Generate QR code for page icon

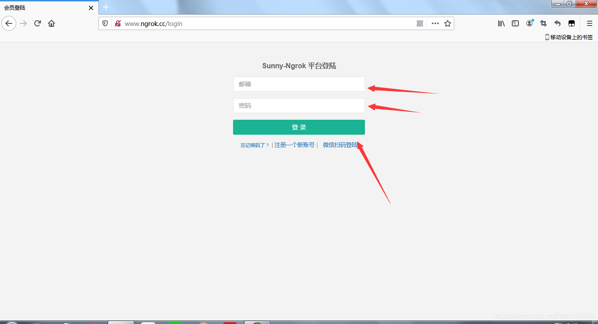tap(420, 23)
